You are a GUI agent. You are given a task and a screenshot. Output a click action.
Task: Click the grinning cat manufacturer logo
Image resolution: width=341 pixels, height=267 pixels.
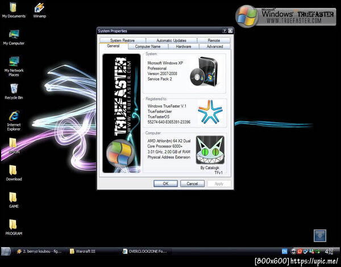(210, 150)
